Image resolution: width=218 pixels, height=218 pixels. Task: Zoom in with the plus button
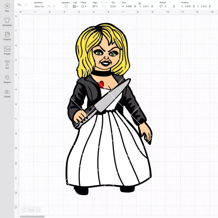click(x=38, y=210)
